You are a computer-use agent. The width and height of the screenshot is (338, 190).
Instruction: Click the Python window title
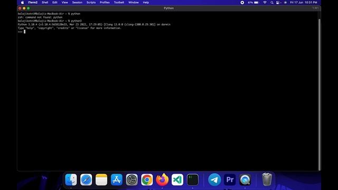click(169, 8)
